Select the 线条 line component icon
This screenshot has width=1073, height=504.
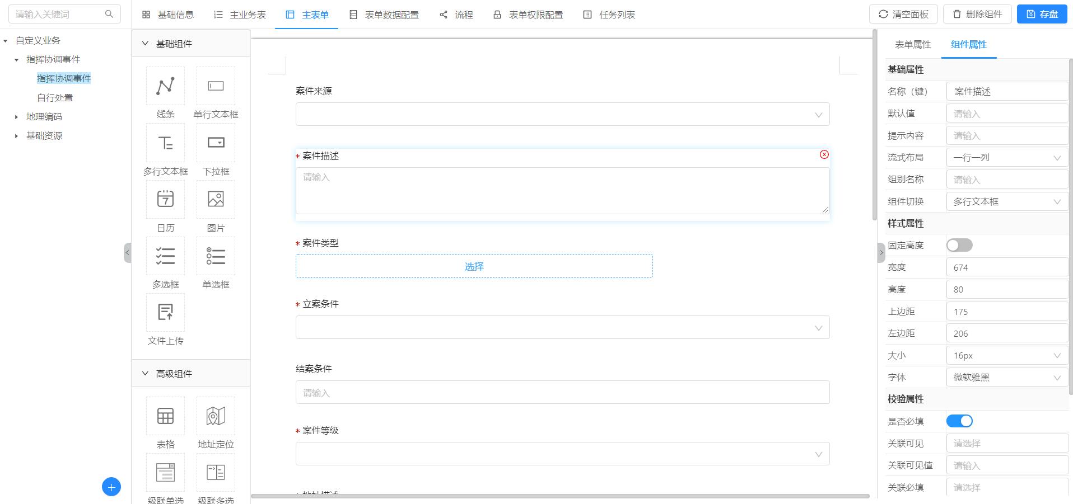click(165, 86)
